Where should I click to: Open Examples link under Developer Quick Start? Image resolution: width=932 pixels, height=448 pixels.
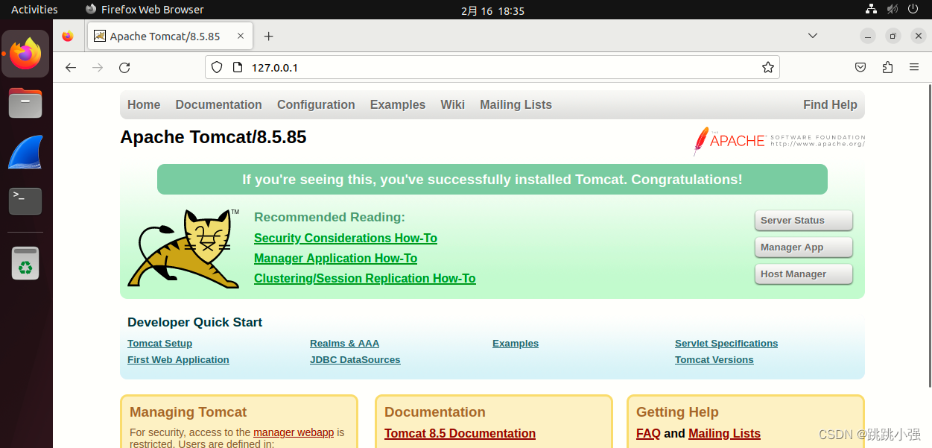point(516,344)
